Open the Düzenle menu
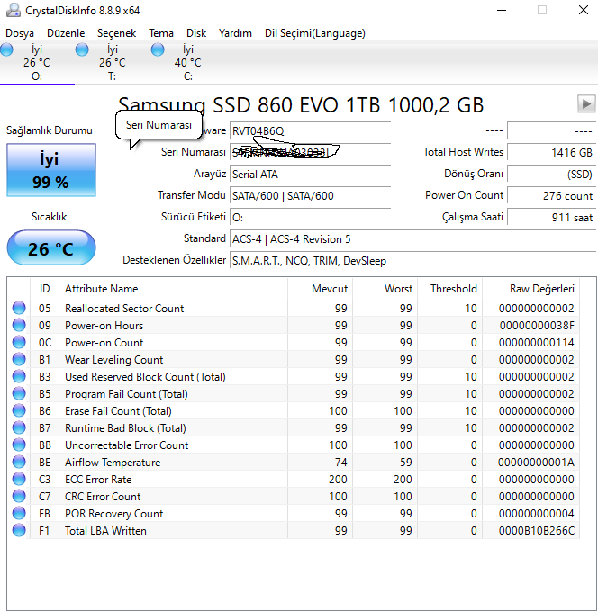Image resolution: width=598 pixels, height=611 pixels. [66, 33]
